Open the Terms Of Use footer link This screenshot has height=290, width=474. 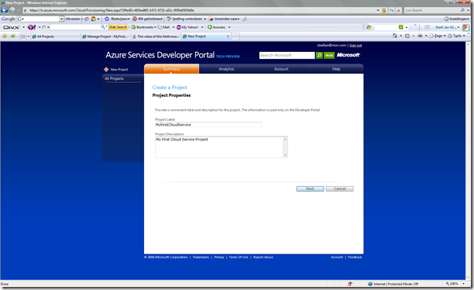(x=239, y=257)
